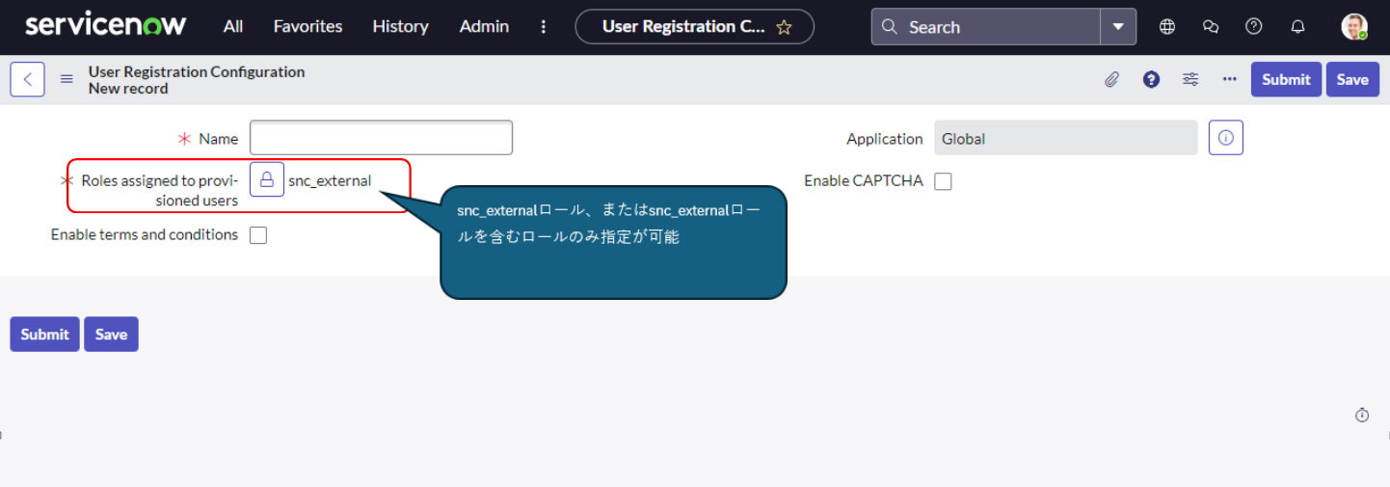
Task: Open the help question mark in form header
Action: coord(1151,79)
